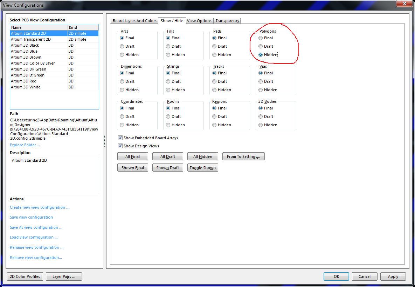Click the Shown Draft button
The height and width of the screenshot is (287, 415).
point(167,168)
